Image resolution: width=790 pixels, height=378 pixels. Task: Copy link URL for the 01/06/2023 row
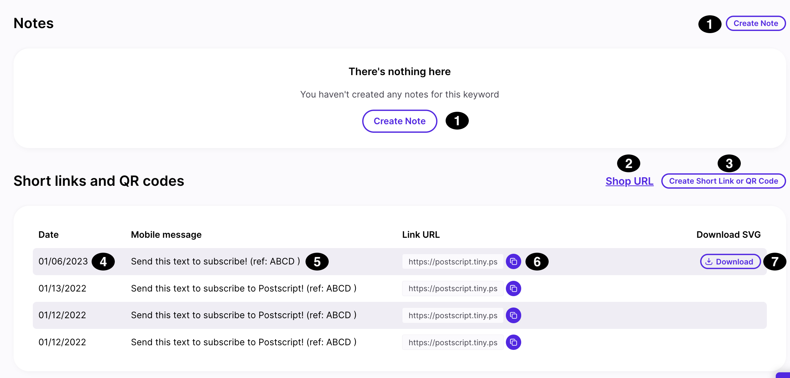click(513, 262)
